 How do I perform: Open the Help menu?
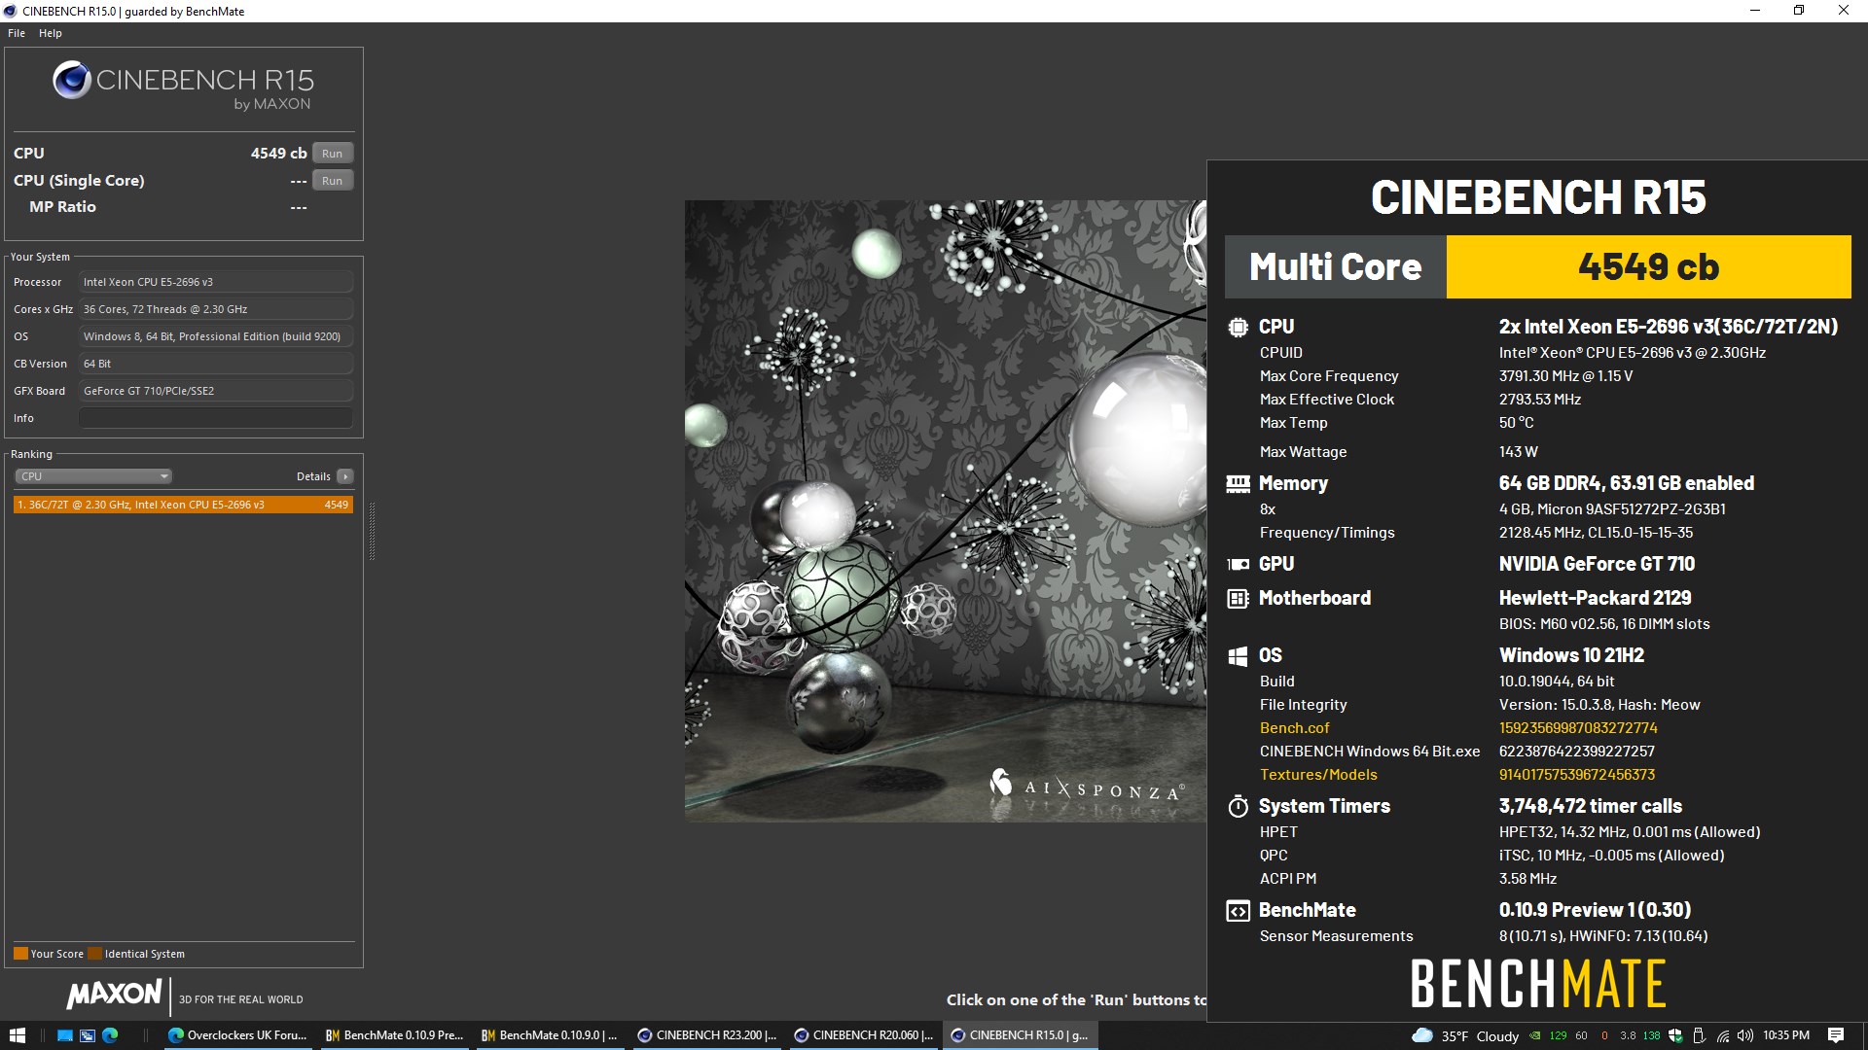(51, 33)
